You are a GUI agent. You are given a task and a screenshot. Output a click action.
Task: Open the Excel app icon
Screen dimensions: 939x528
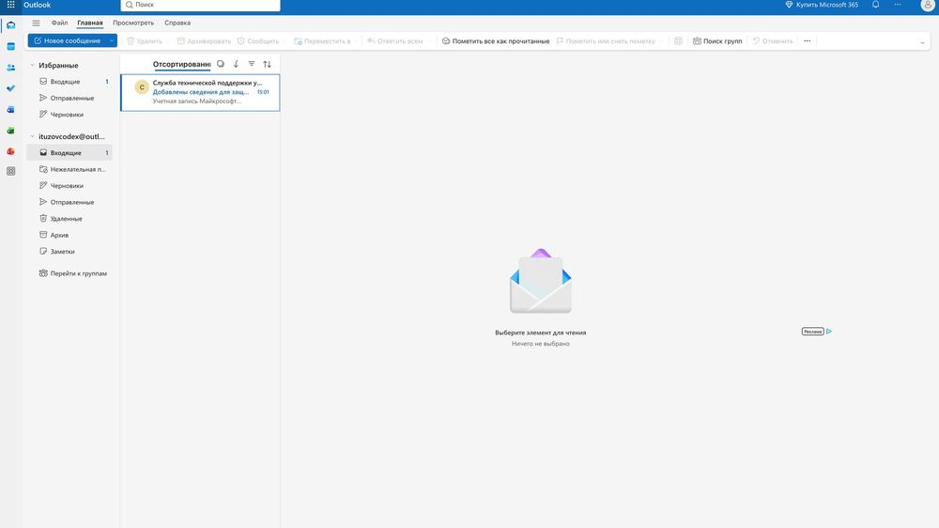[x=10, y=131]
